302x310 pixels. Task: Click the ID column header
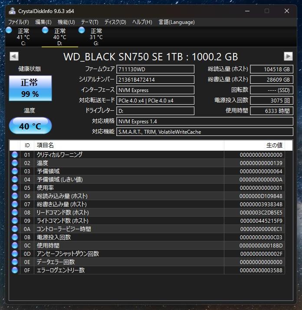point(27,145)
